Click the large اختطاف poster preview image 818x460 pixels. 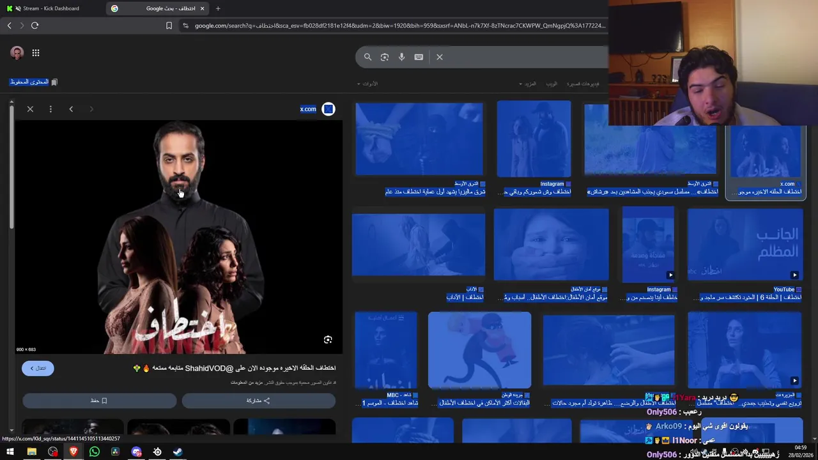[179, 237]
